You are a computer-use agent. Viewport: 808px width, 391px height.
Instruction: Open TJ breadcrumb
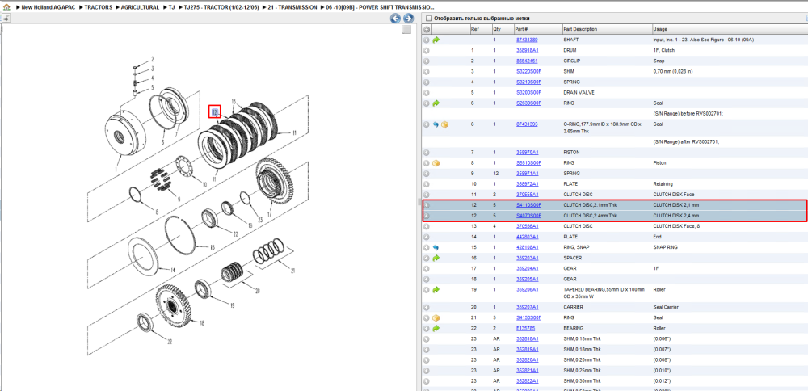[171, 8]
